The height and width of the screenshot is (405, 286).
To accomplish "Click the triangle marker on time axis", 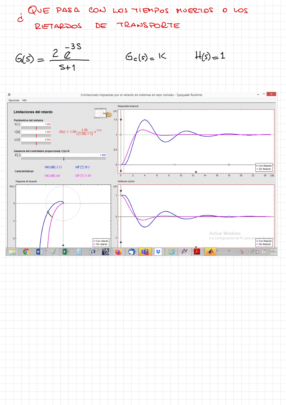I will [196, 172].
